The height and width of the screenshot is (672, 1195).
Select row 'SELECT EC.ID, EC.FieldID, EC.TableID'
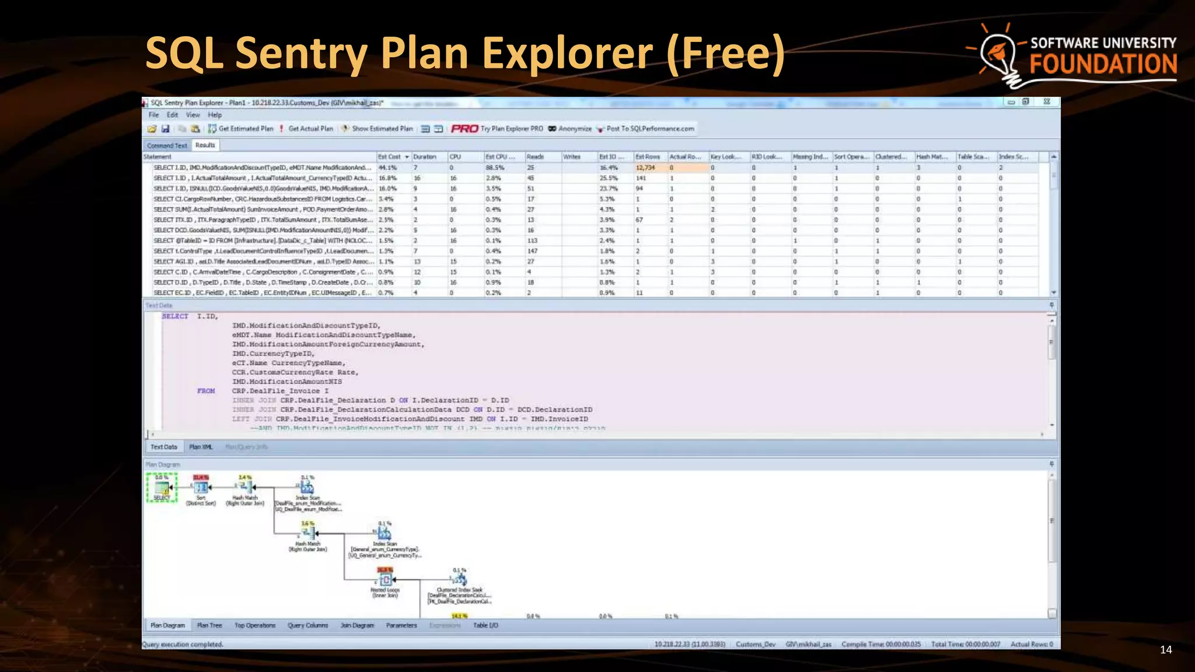[590, 293]
